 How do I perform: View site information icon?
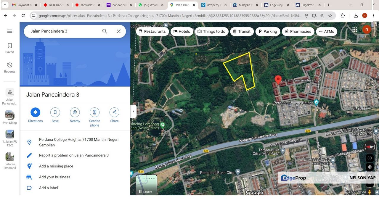(33, 16)
